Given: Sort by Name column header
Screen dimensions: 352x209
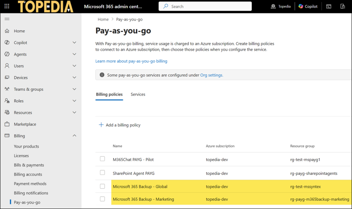Looking at the screenshot, I should point(118,146).
